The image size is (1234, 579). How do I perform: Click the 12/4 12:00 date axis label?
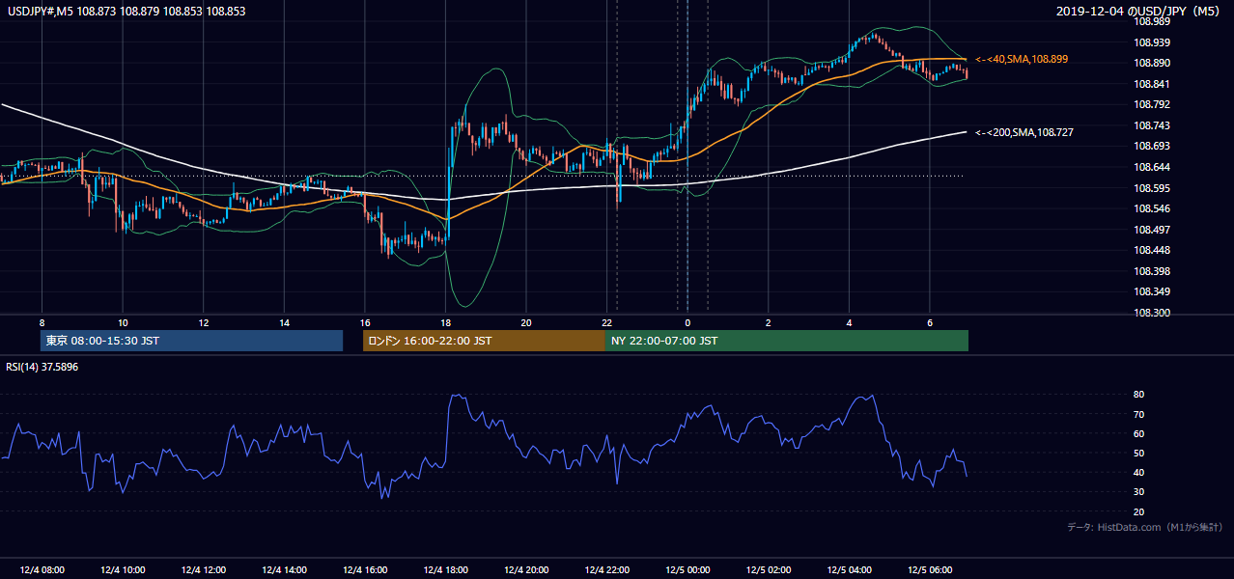[203, 570]
